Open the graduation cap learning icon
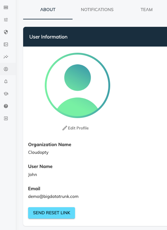This screenshot has height=230, width=167. (6, 94)
